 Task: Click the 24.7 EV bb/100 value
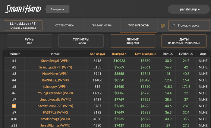pyautogui.click(x=186, y=61)
